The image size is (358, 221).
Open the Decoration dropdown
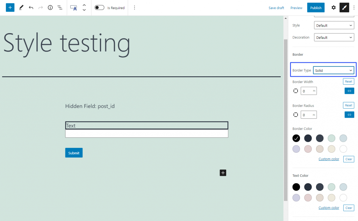(334, 37)
